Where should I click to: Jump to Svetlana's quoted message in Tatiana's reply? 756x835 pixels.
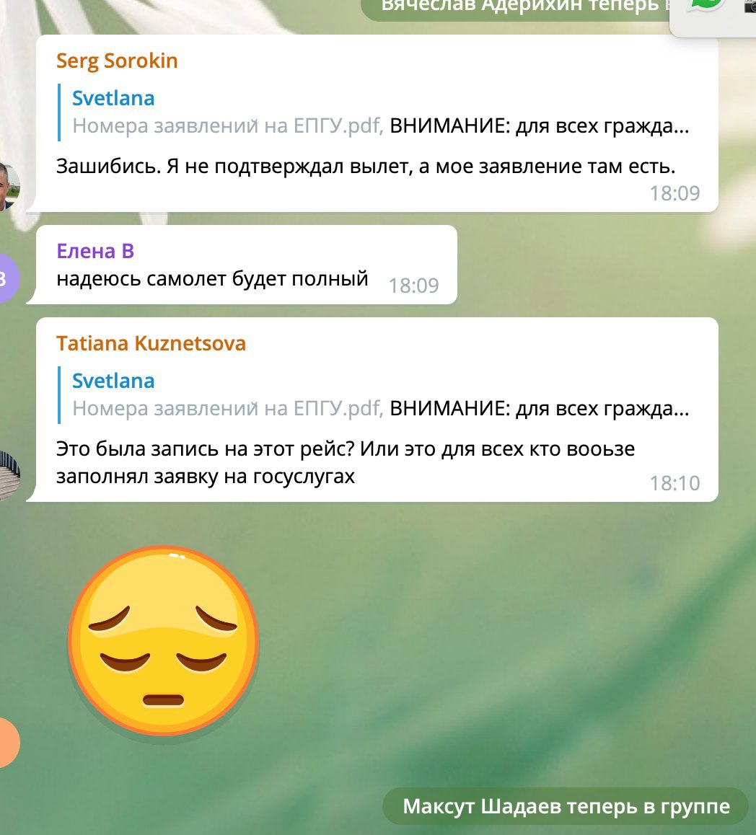tap(374, 395)
